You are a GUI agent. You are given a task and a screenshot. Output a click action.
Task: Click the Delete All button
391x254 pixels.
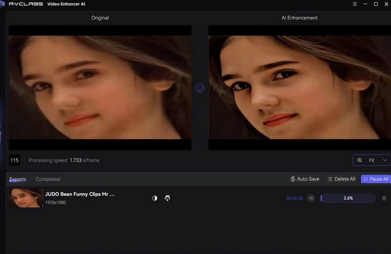point(342,179)
